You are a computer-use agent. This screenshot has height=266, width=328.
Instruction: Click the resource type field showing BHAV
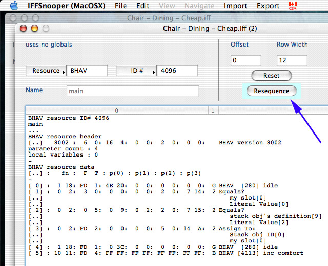87,71
